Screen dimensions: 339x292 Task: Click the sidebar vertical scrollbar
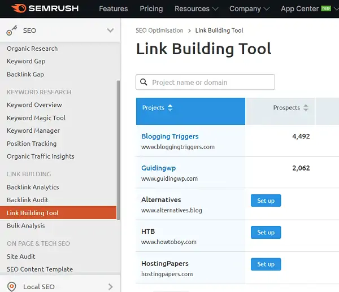coord(118,150)
